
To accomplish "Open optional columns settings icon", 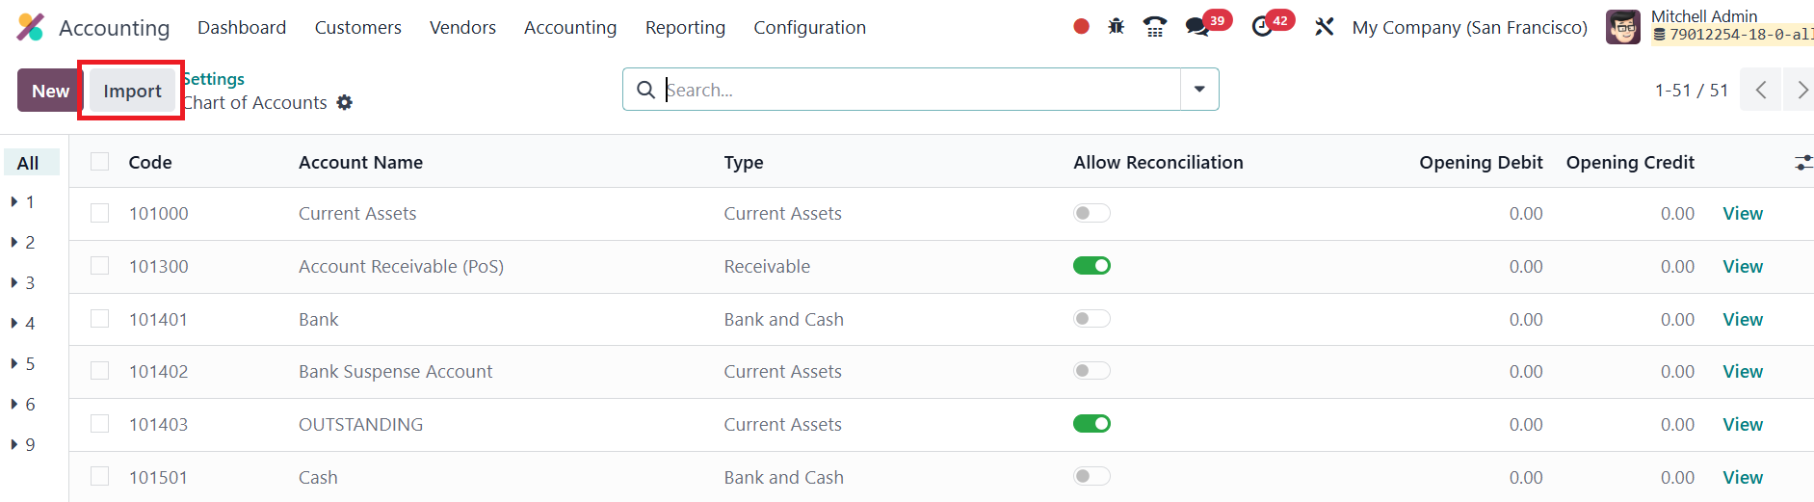I will 1803,163.
